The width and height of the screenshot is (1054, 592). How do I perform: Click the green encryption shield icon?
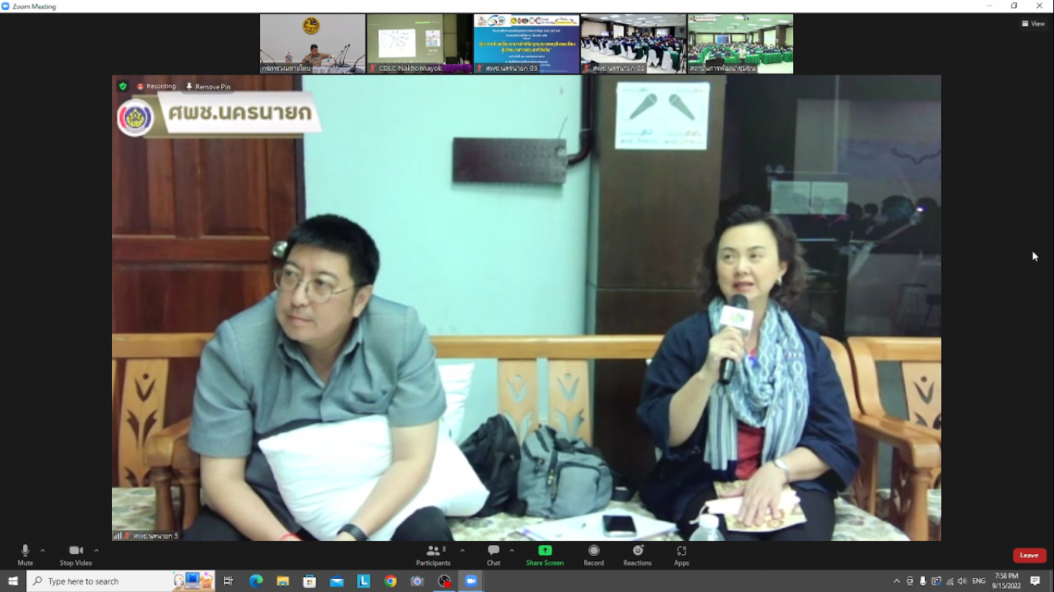coord(123,86)
